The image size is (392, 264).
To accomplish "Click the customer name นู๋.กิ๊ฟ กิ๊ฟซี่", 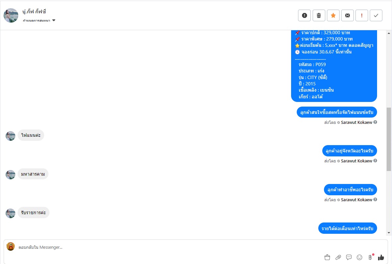I will 34,12.
